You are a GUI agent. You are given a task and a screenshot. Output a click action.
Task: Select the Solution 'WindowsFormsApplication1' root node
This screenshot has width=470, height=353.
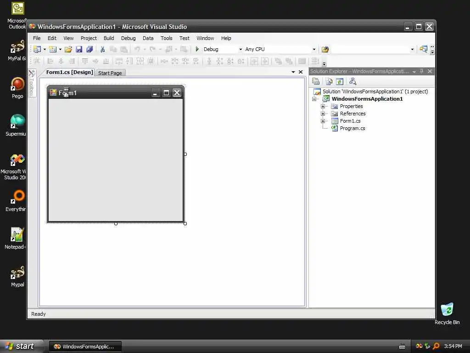(375, 91)
